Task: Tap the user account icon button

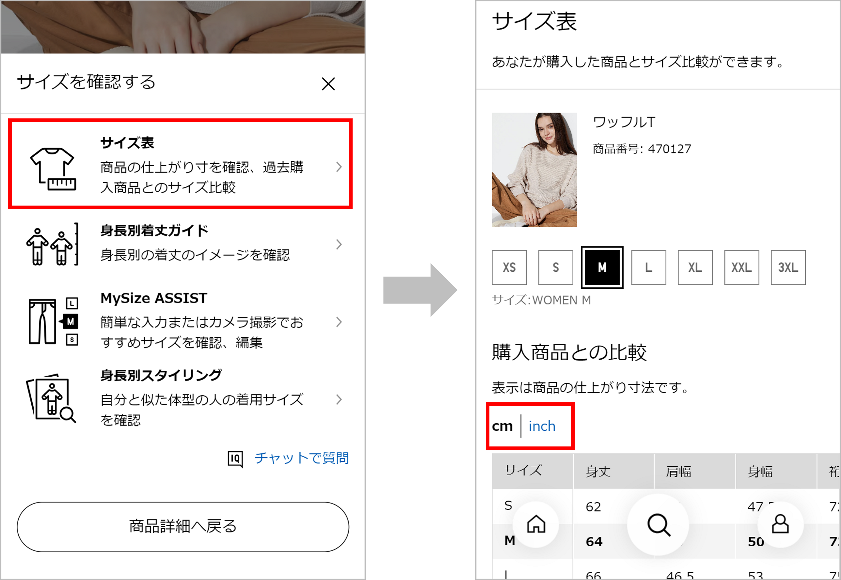Action: coord(780,524)
